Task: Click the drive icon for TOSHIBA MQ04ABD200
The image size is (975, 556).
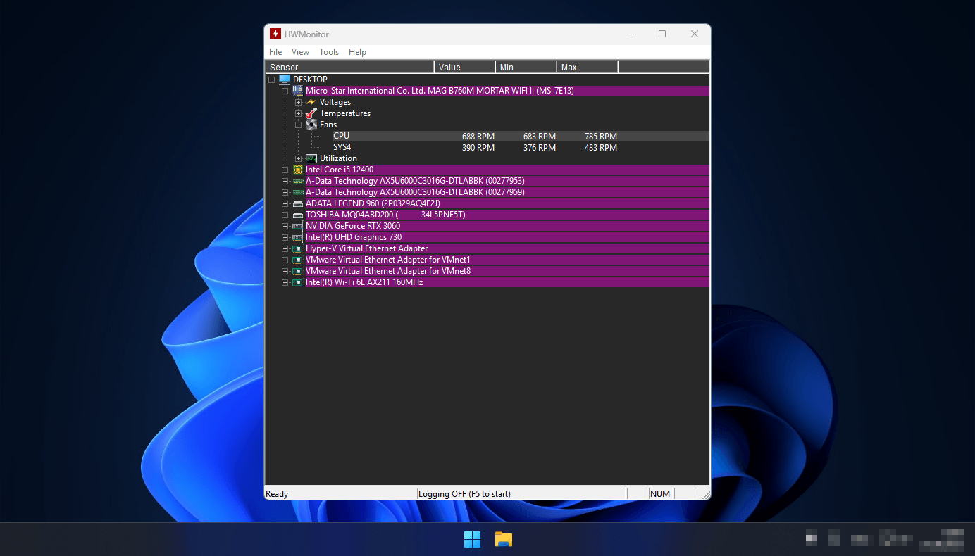Action: (297, 215)
